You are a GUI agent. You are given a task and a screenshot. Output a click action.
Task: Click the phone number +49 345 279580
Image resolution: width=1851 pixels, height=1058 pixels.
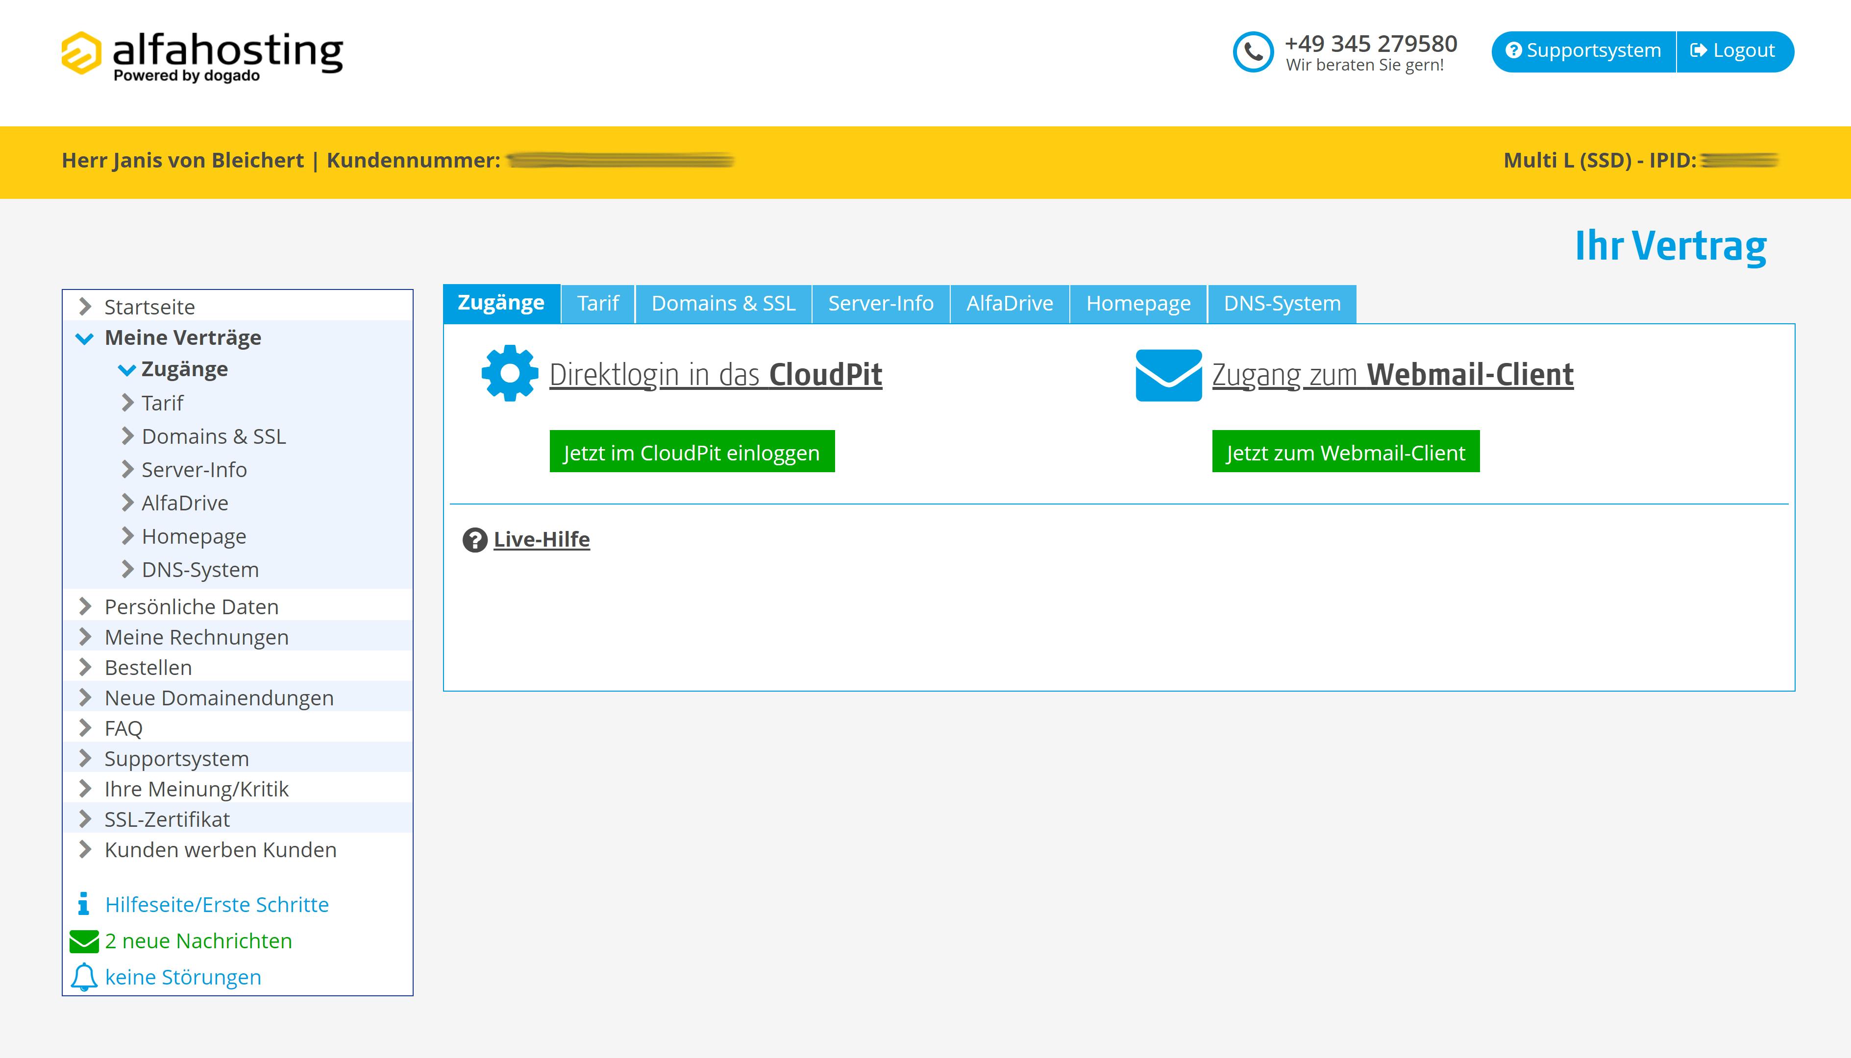[x=1370, y=44]
